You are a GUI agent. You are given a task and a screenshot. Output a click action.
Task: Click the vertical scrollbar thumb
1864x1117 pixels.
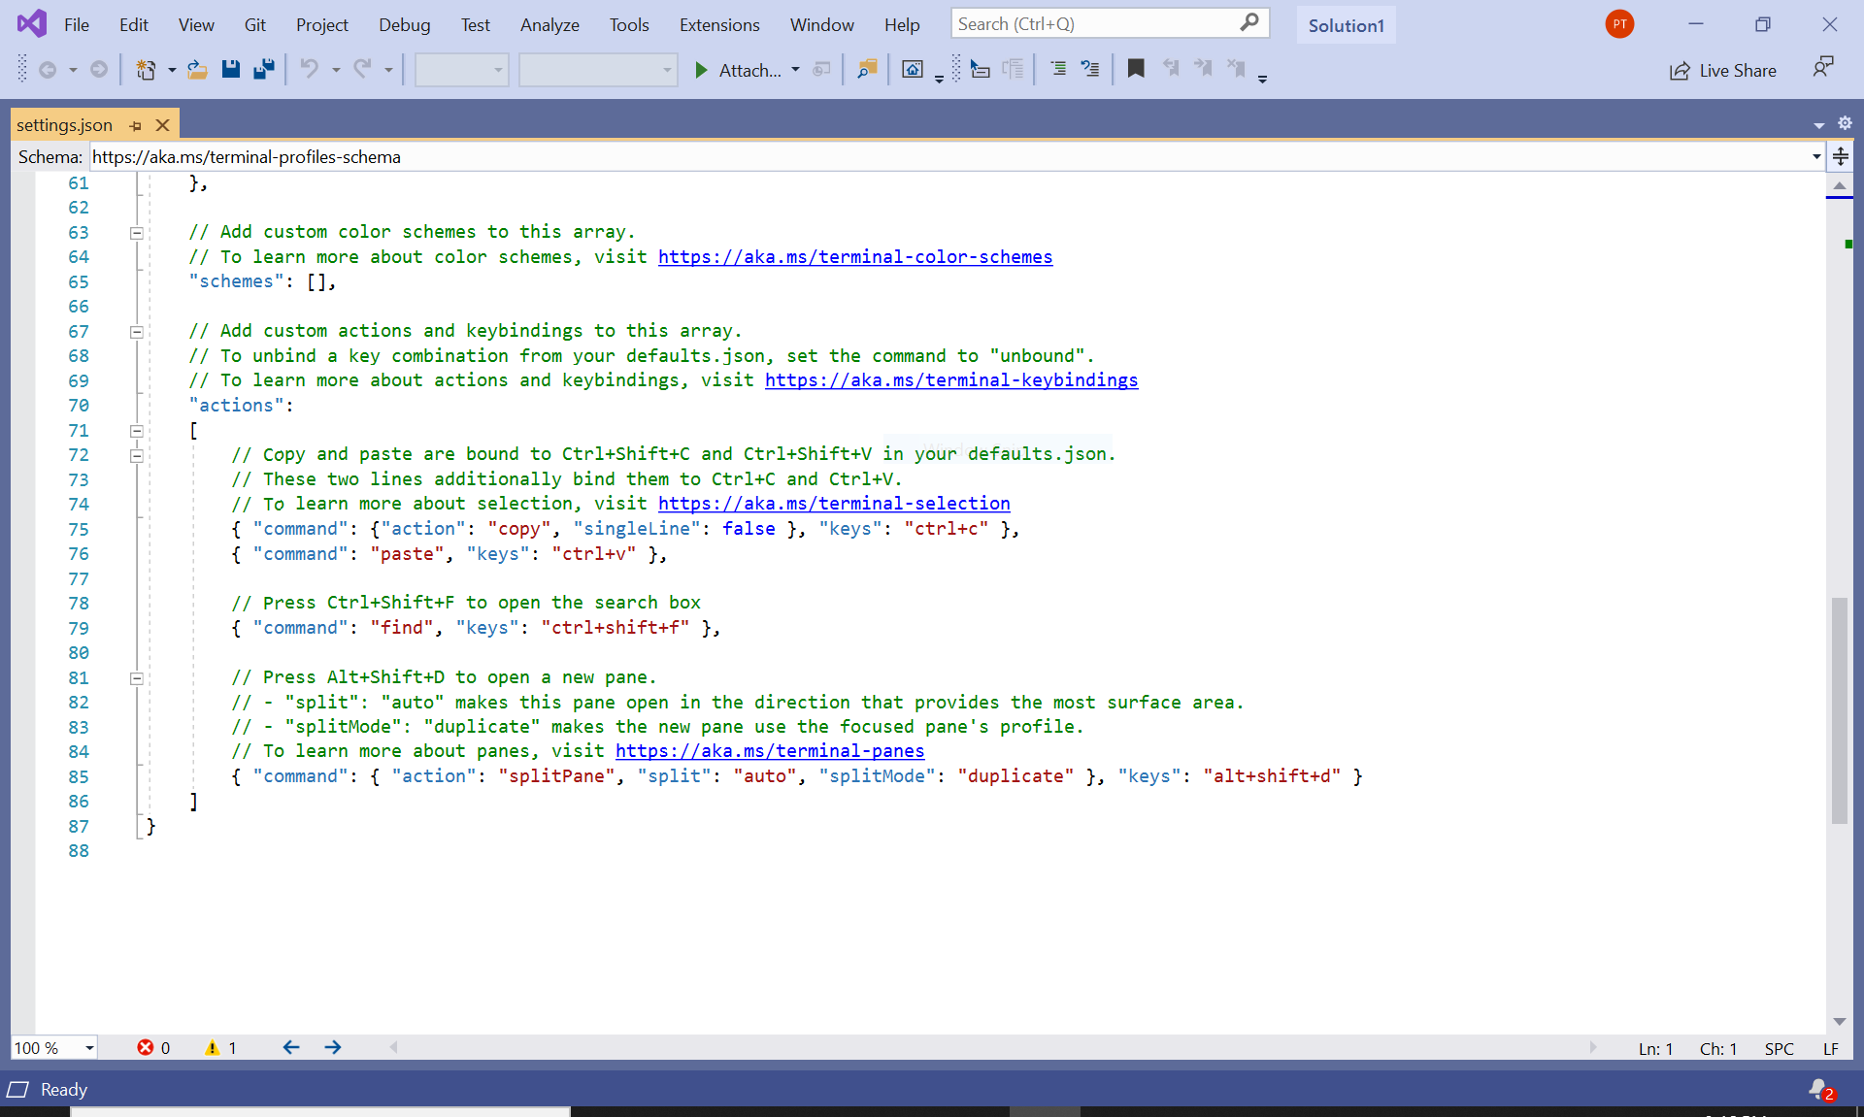[1840, 711]
